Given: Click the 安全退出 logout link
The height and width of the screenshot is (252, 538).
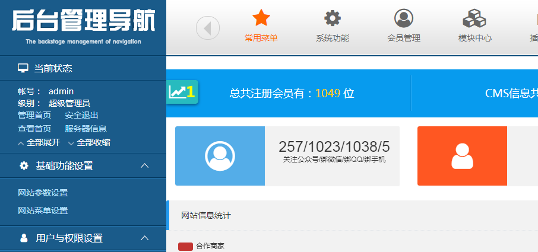Looking at the screenshot, I should [x=82, y=116].
